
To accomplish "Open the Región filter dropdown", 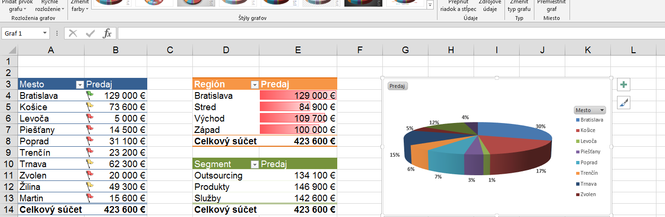I will pyautogui.click(x=255, y=85).
